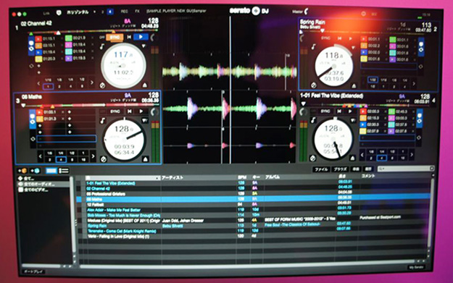Click SYNC on deck 4
Screen dimensions: 453x283
click(x=325, y=111)
